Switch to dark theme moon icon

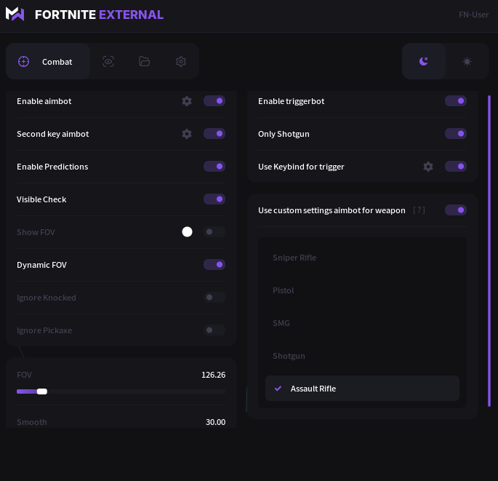tap(424, 61)
